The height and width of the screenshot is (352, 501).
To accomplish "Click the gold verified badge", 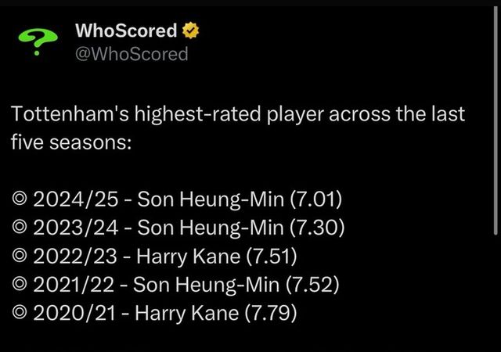I will (190, 31).
